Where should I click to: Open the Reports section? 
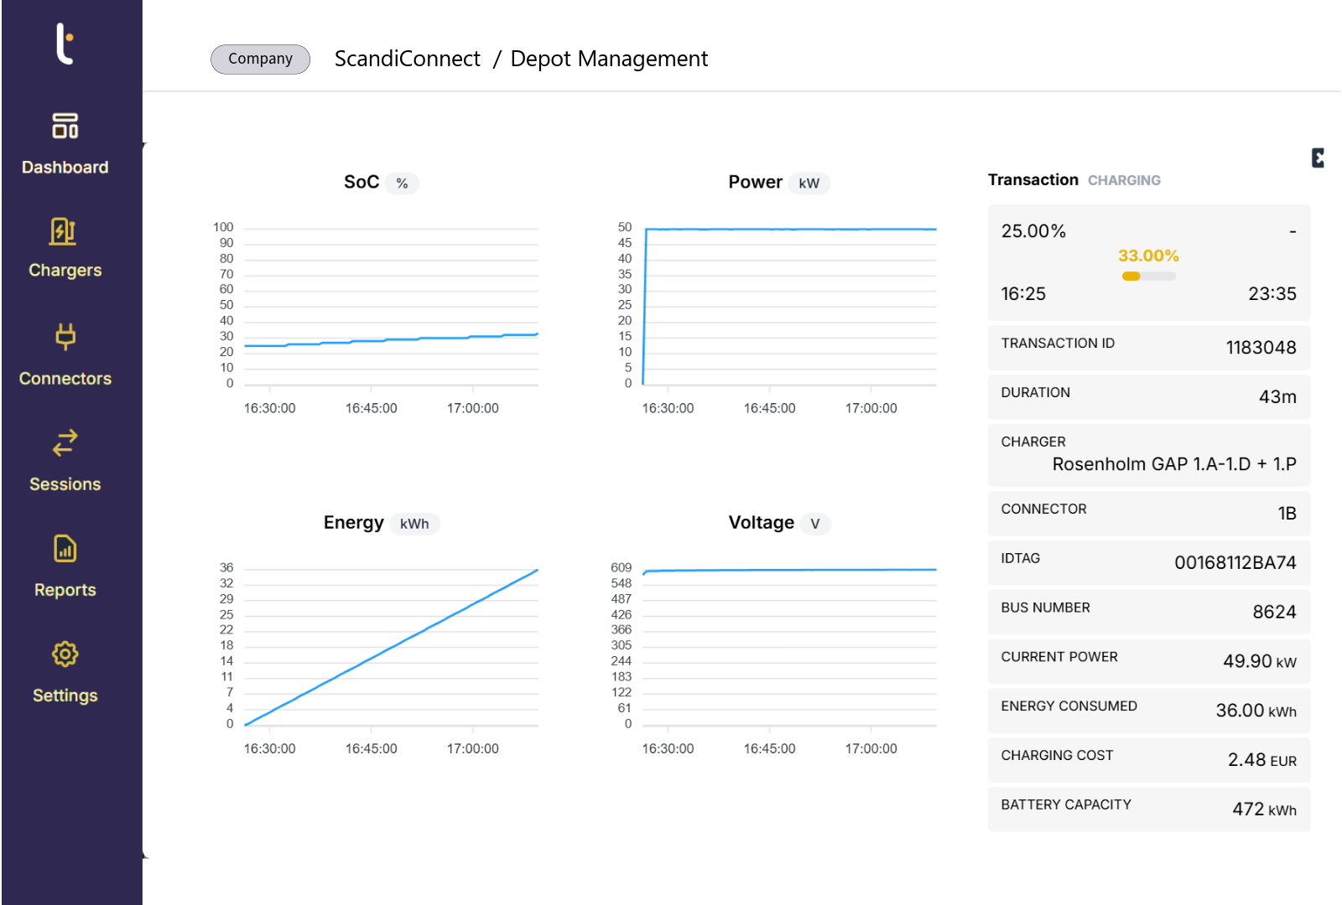coord(65,566)
